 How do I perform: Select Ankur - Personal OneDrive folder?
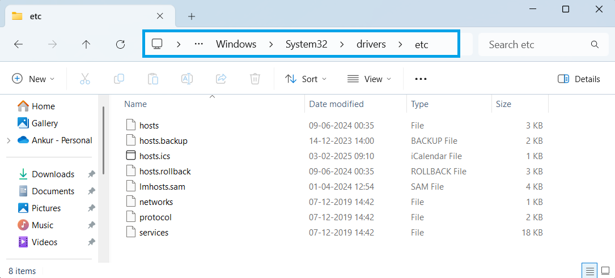55,140
